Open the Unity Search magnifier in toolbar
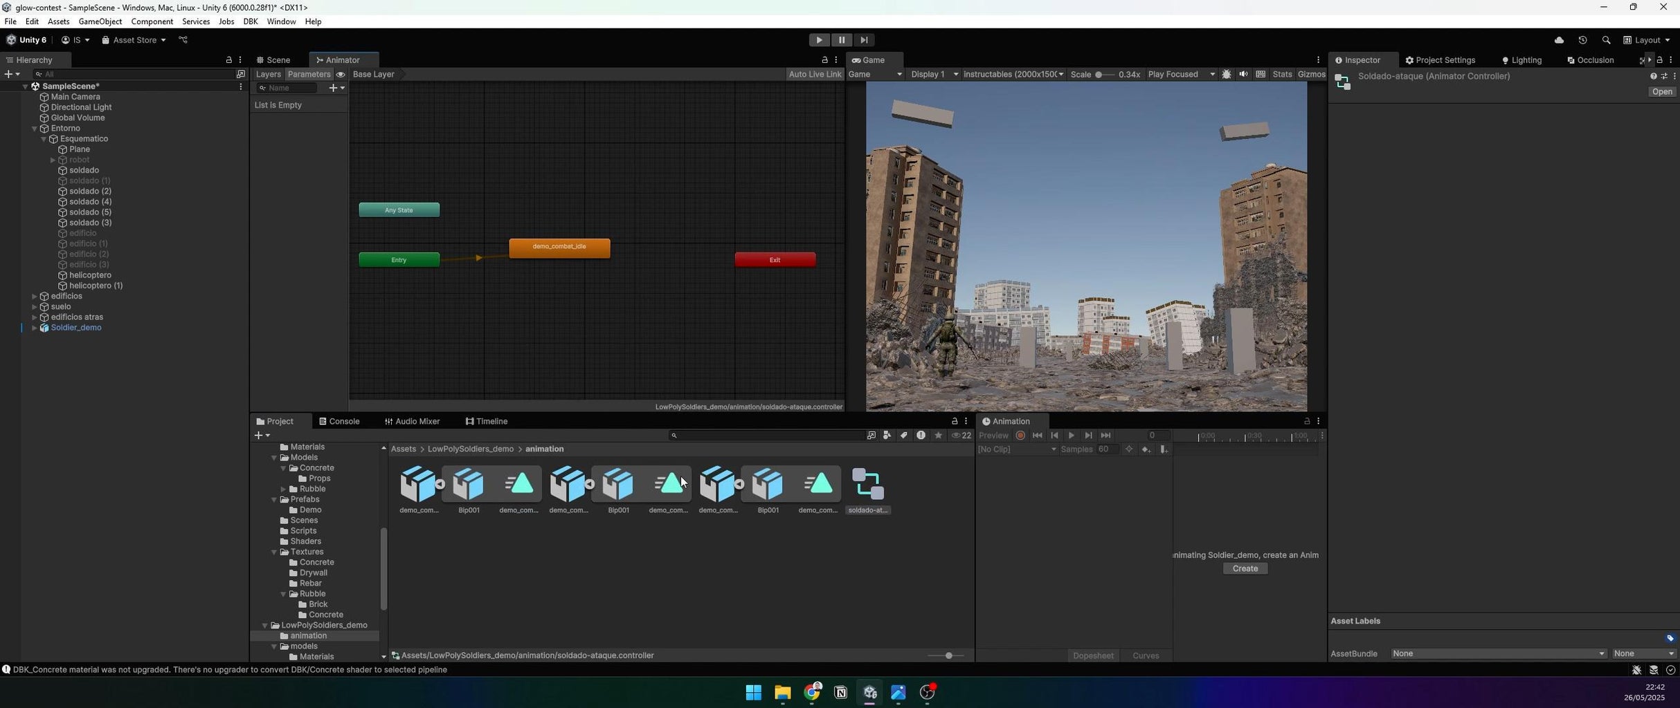This screenshot has width=1680, height=708. tap(1606, 40)
